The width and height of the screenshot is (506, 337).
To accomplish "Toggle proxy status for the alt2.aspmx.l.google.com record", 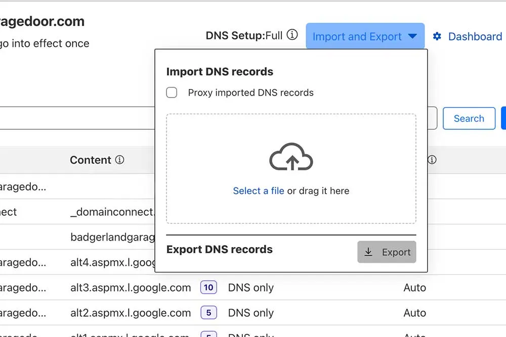I will click(x=250, y=313).
